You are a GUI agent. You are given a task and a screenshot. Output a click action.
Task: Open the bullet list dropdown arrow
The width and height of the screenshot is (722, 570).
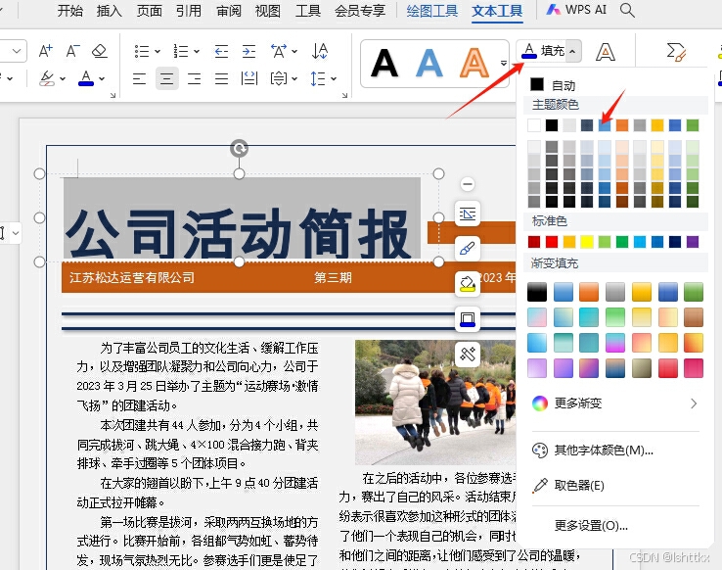(x=158, y=52)
